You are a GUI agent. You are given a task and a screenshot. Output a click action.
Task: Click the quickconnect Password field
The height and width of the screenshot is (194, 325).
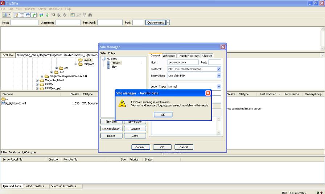pyautogui.click(x=110, y=22)
